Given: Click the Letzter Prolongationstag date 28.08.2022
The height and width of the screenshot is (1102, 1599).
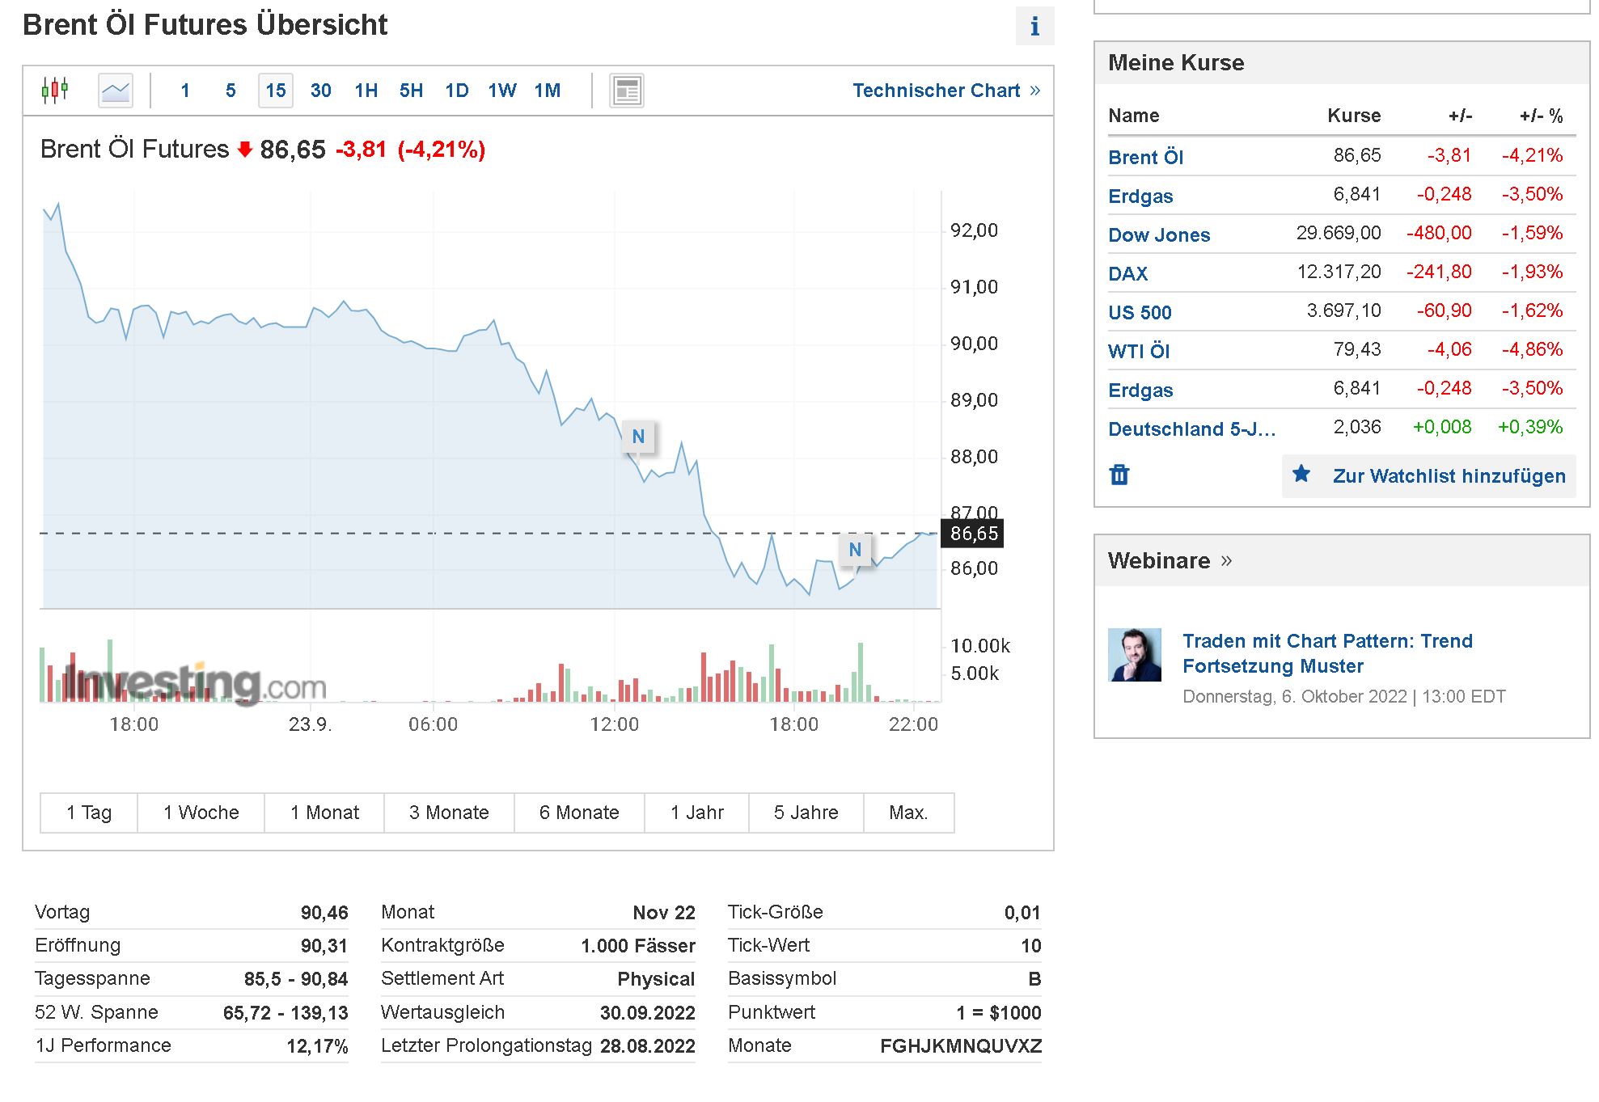Looking at the screenshot, I should click(x=648, y=1046).
